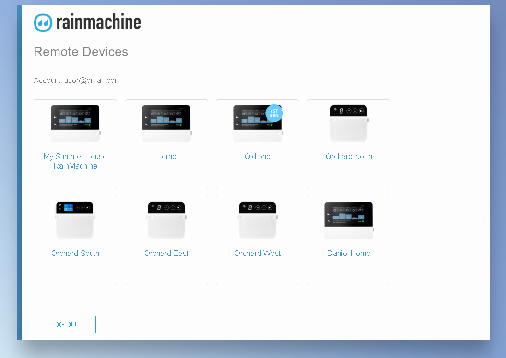Click the Remote Devices heading
506x358 pixels.
[81, 52]
